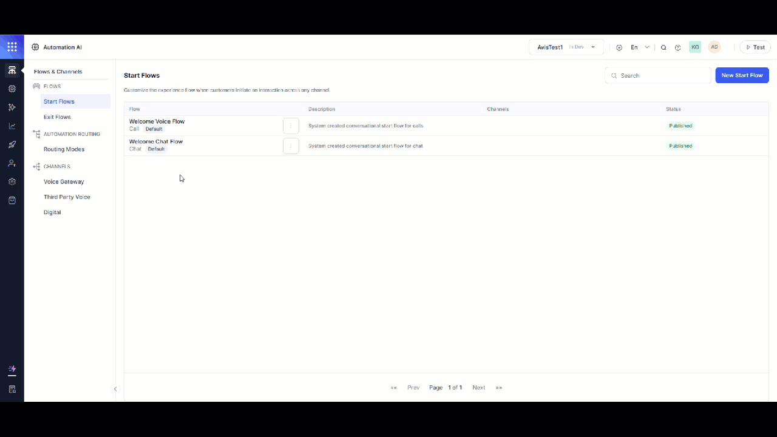Go to Routing Modes
The height and width of the screenshot is (437, 777).
[64, 149]
